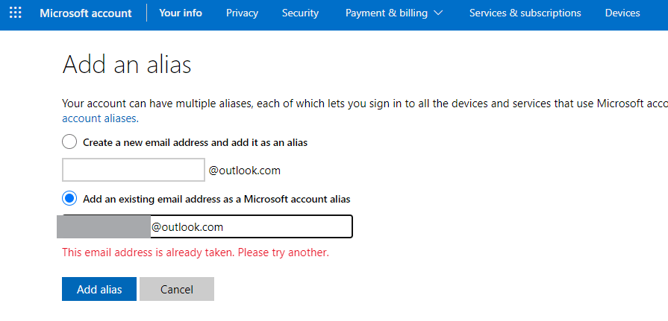Open the app launcher waffle icon
The image size is (668, 321).
click(x=15, y=13)
